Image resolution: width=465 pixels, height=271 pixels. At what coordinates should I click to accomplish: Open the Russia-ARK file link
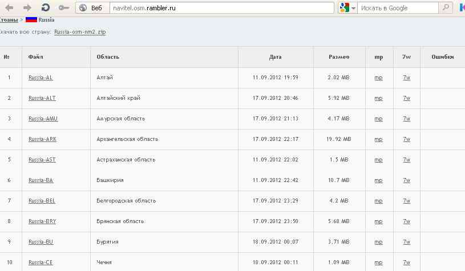click(42, 139)
